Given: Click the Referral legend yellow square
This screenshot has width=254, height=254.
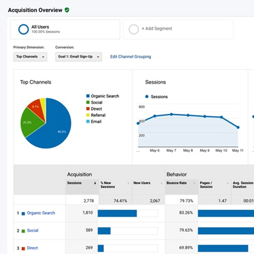Looking at the screenshot, I should click(88, 115).
